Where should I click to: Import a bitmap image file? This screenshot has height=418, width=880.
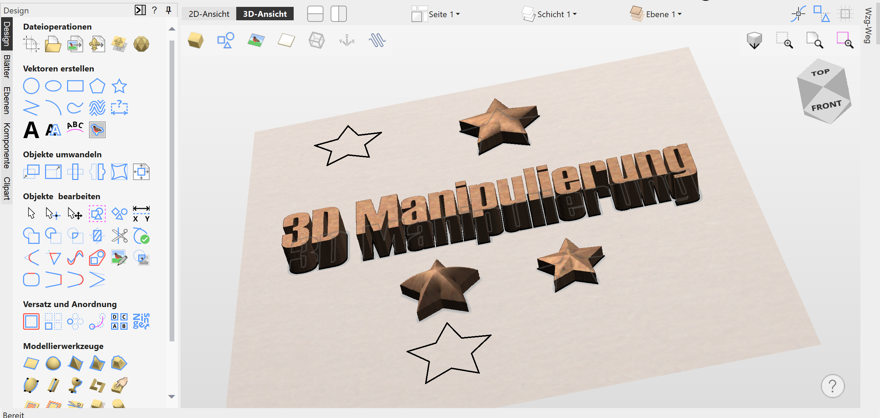(x=75, y=44)
